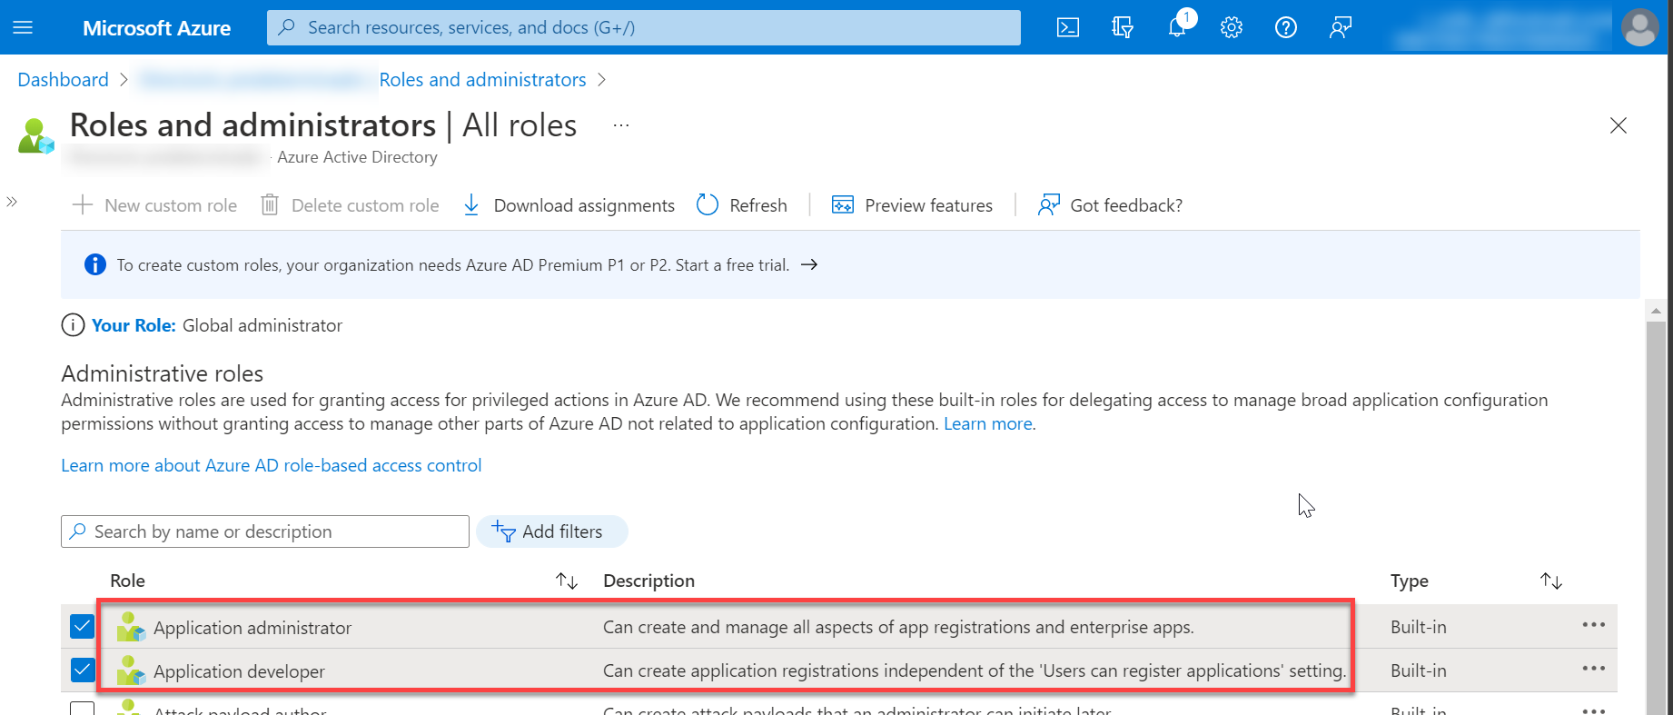Click Application developer role icon
1673x715 pixels.
click(131, 670)
